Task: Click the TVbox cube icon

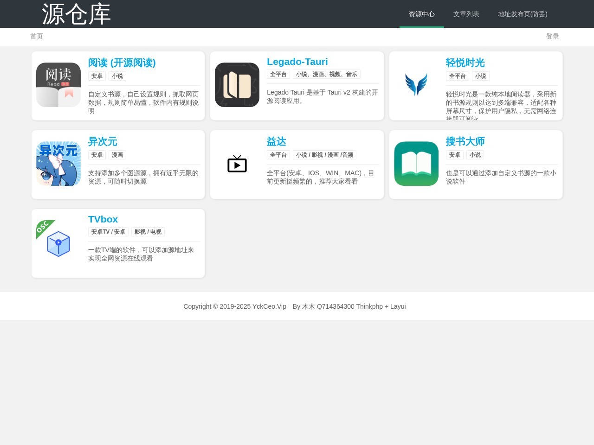Action: point(58,242)
